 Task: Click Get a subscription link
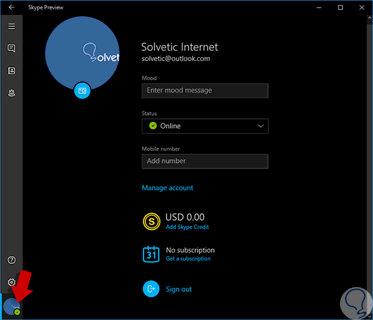pyautogui.click(x=188, y=258)
